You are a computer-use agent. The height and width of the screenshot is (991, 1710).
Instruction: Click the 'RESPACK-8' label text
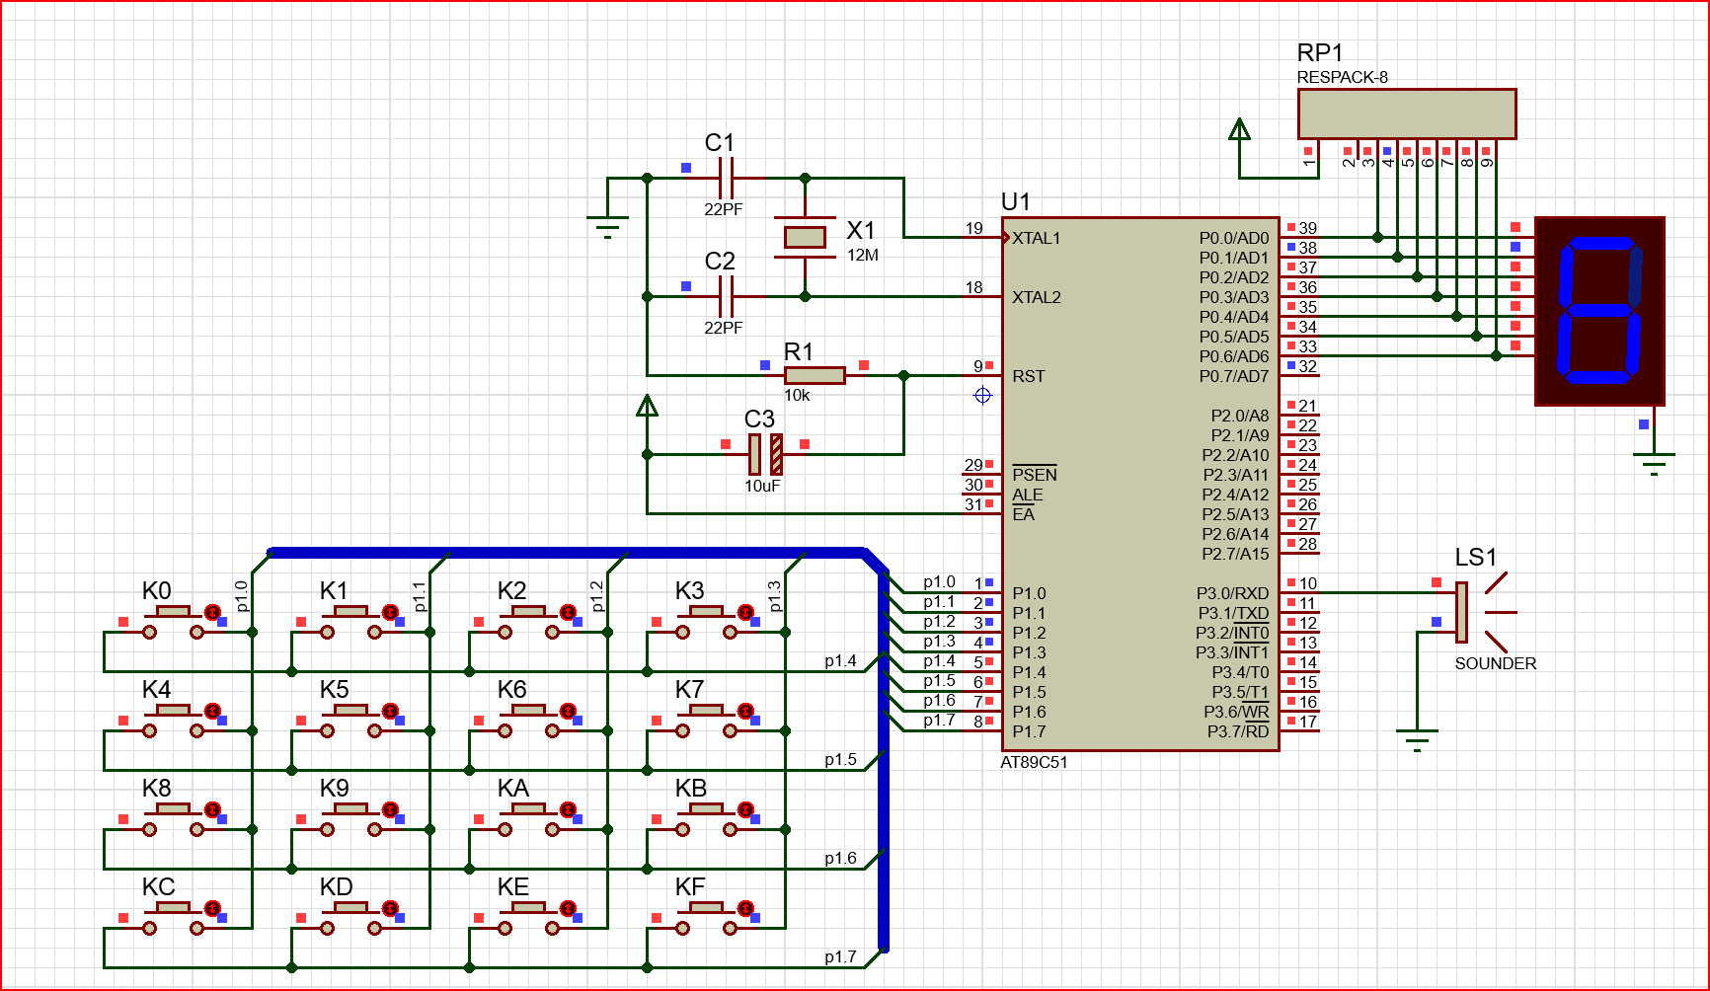click(x=1342, y=77)
